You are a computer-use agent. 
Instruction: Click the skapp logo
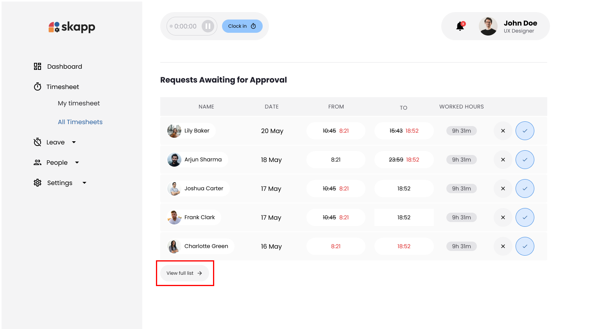(72, 27)
